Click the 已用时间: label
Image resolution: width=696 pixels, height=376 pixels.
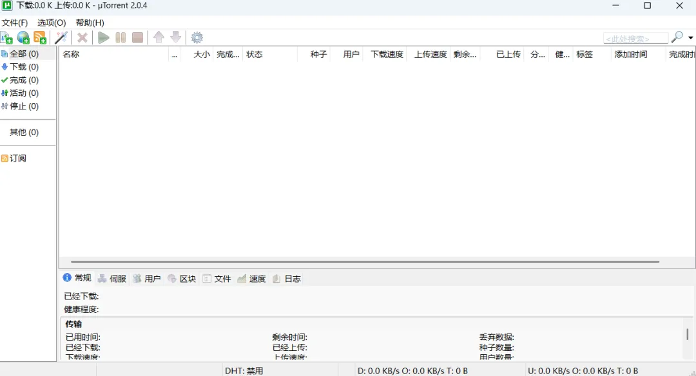coord(83,337)
